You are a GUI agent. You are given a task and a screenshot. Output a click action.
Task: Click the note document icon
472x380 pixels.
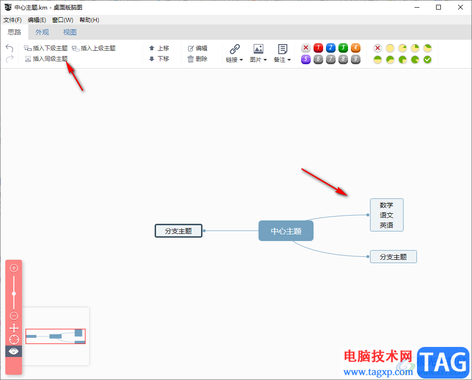coord(282,49)
